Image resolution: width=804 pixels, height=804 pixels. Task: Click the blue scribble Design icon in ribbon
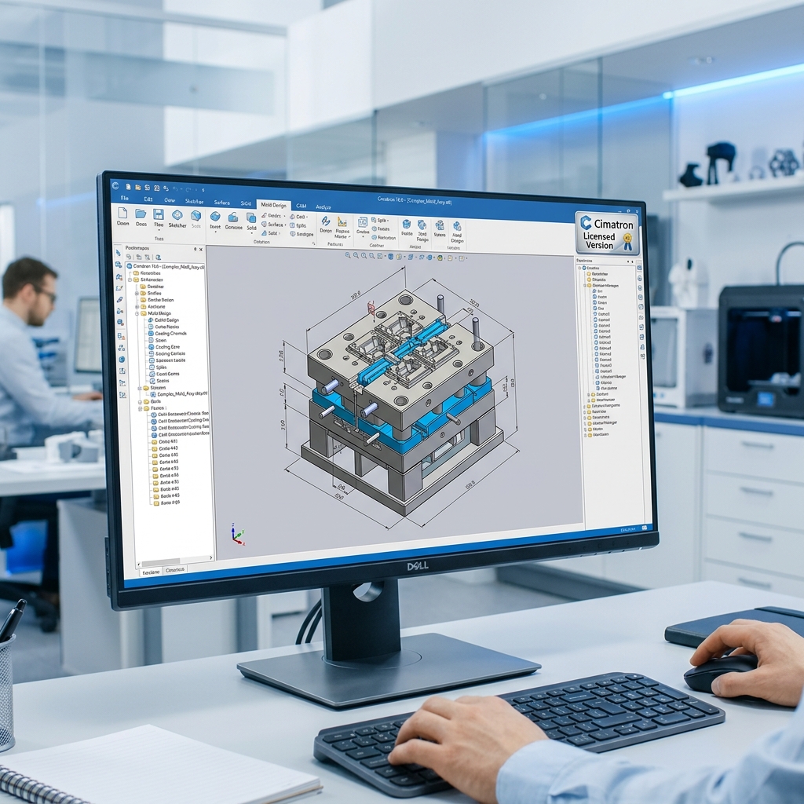tap(326, 221)
